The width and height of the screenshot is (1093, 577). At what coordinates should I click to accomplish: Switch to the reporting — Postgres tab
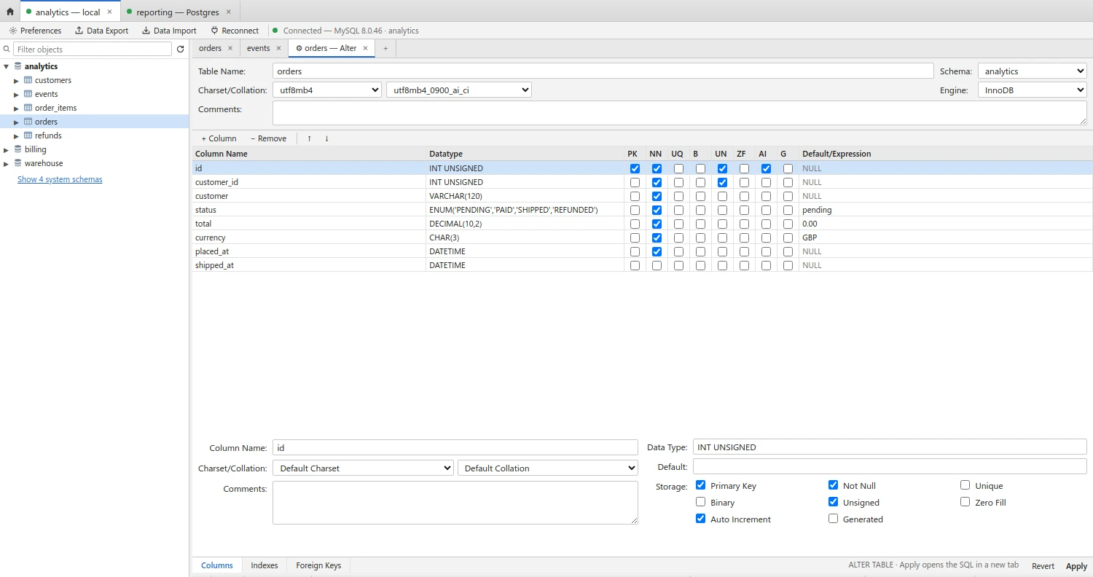point(179,12)
